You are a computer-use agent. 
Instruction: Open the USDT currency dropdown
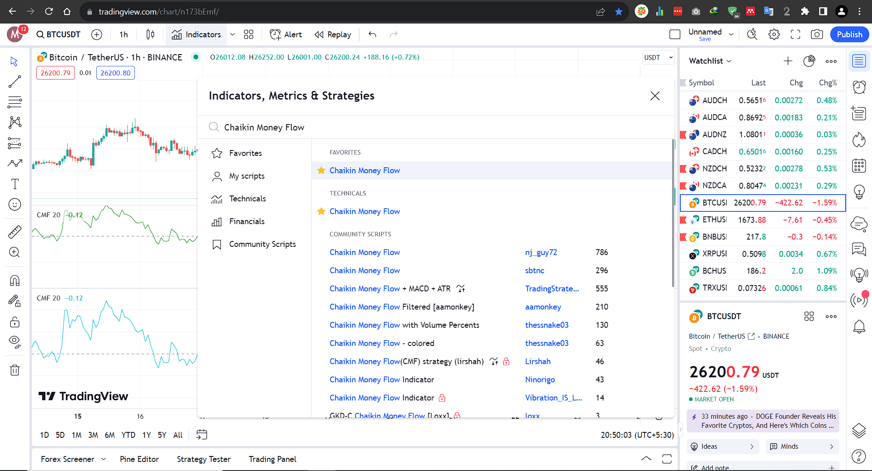[x=658, y=58]
